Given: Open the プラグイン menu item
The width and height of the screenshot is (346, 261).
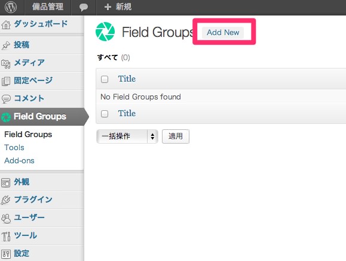Looking at the screenshot, I should pyautogui.click(x=33, y=200).
